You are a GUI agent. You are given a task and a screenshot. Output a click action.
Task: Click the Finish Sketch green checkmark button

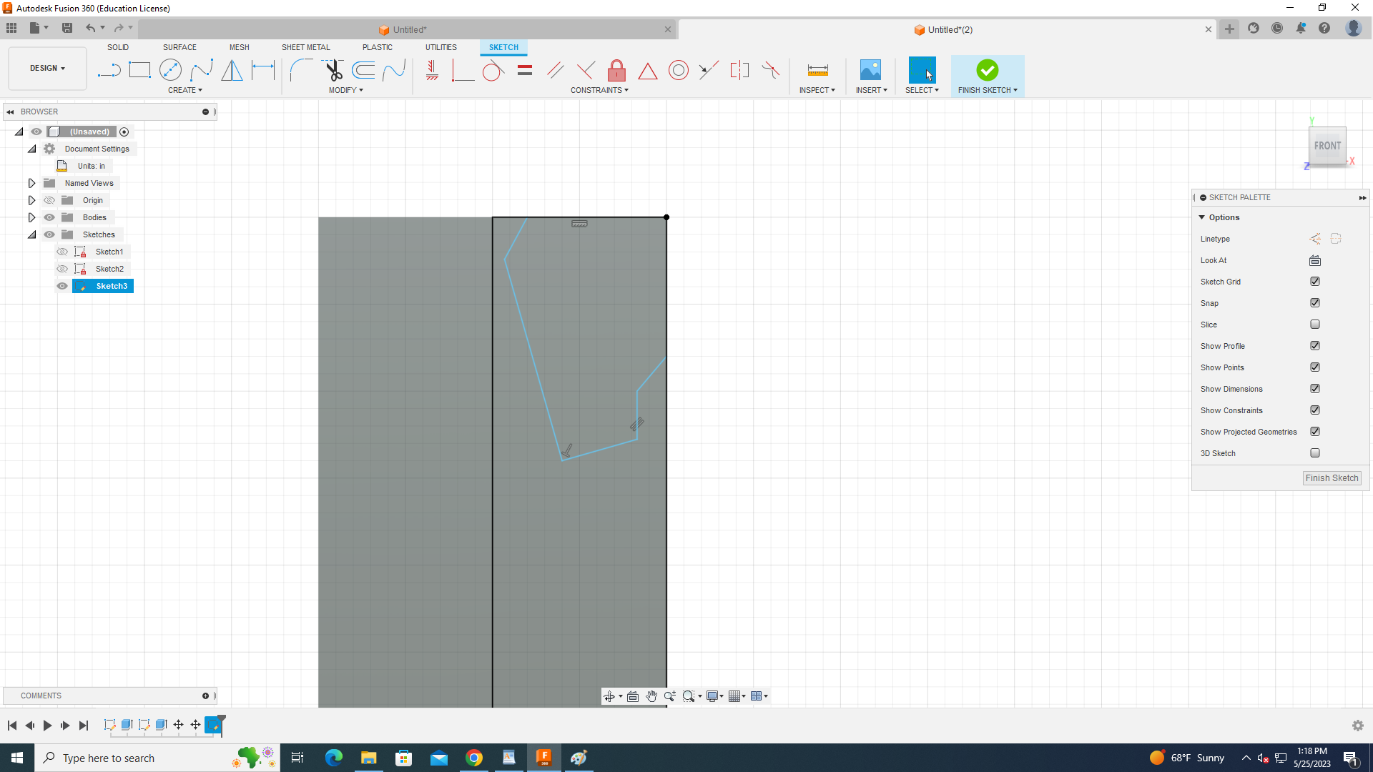[988, 71]
